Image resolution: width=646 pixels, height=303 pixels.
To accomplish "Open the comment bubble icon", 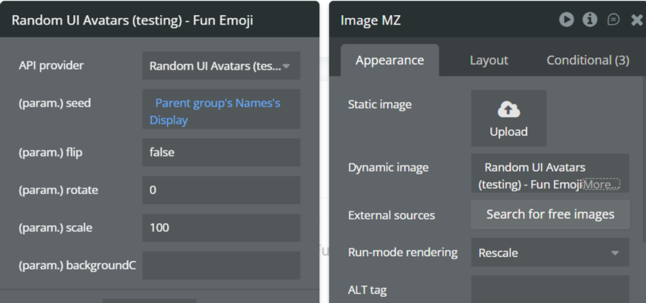I will [613, 20].
